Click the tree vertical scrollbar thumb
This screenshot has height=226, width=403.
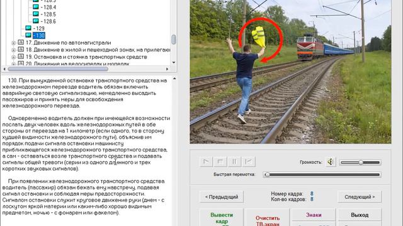point(174,40)
